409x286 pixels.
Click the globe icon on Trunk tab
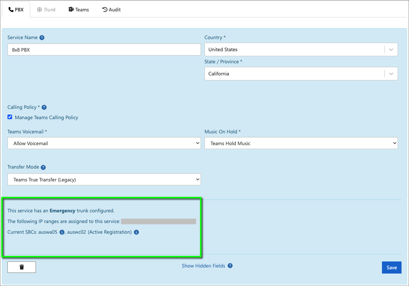39,10
